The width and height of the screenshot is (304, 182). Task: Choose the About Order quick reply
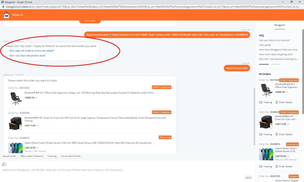(x=9, y=156)
